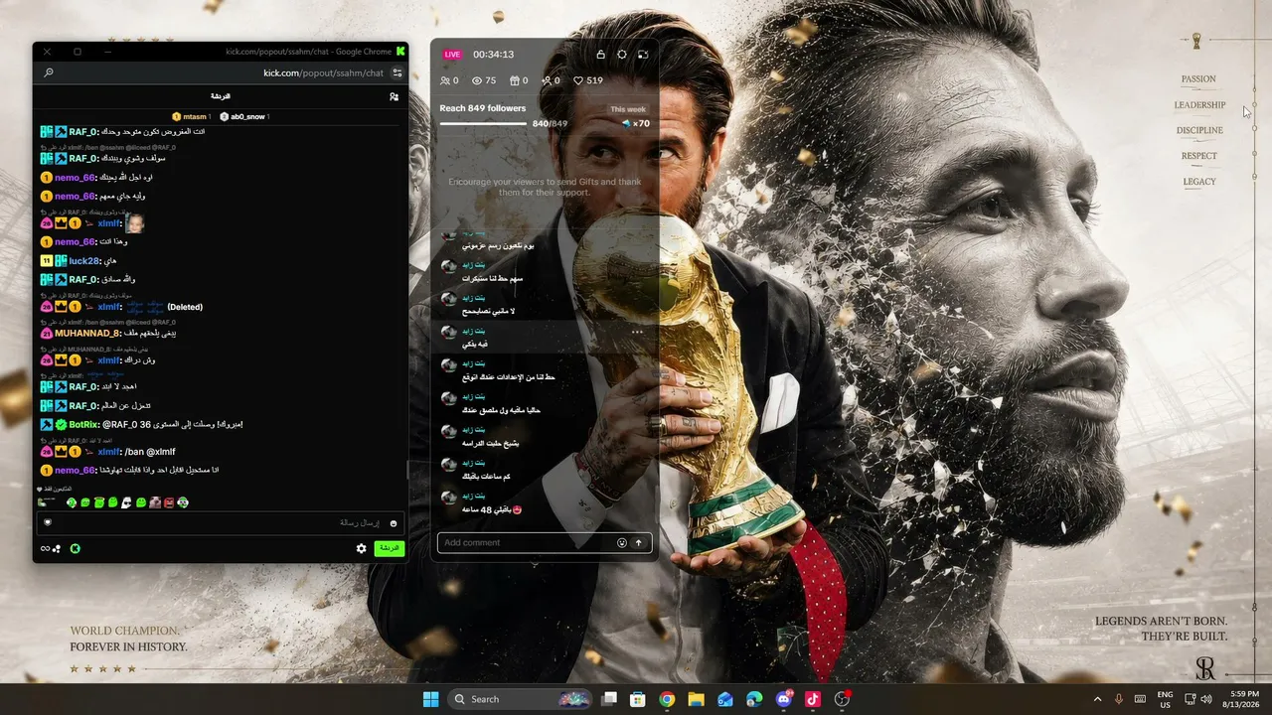Open the emoji picker in Kick message box
The height and width of the screenshot is (715, 1272).
click(394, 523)
